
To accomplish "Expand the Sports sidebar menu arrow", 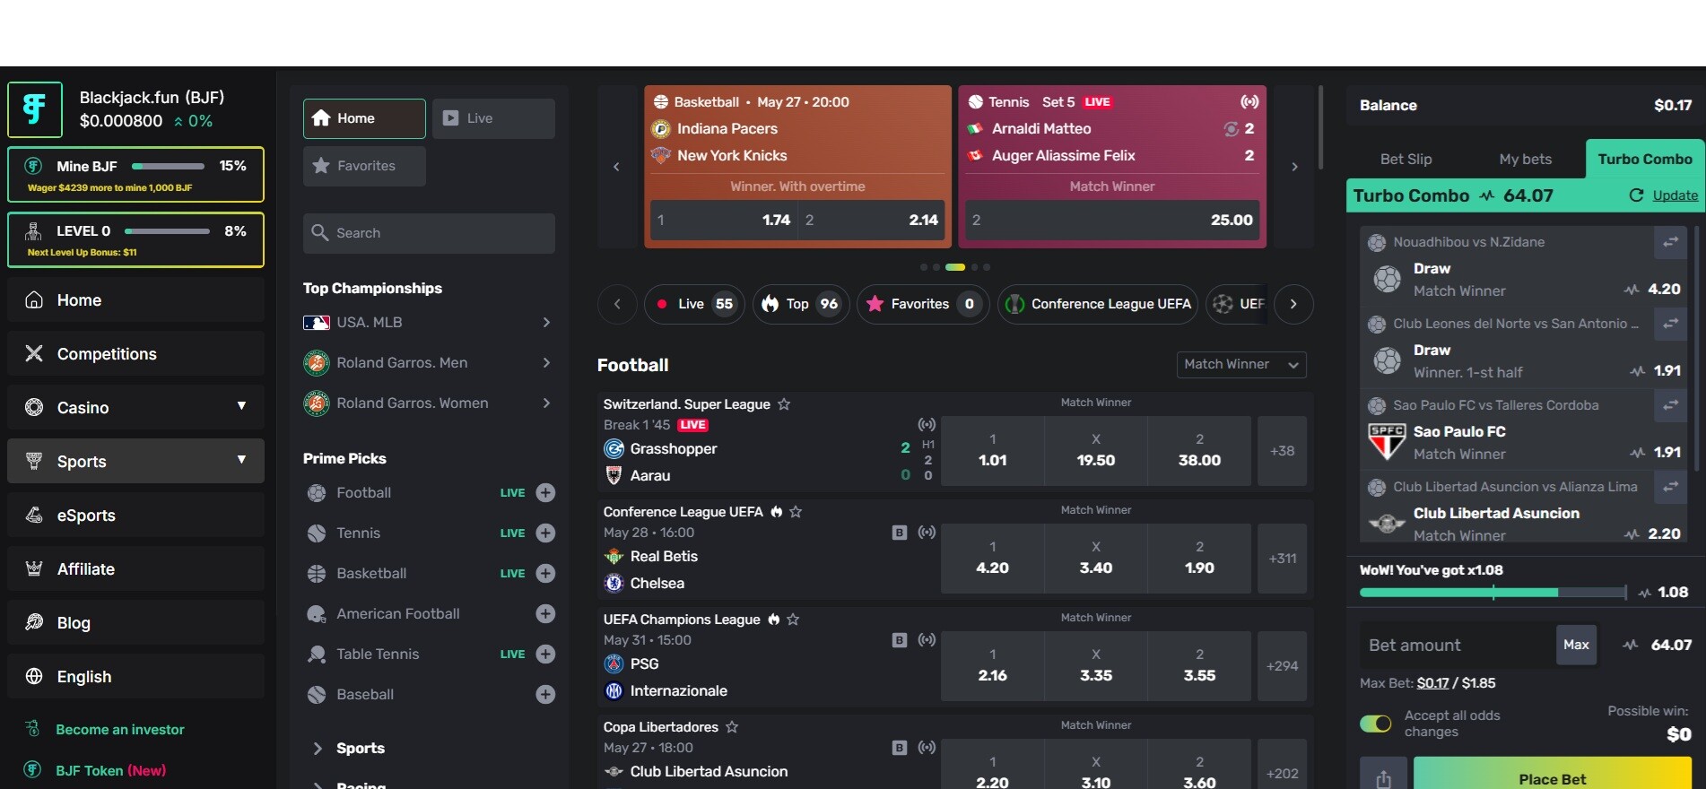I will coord(241,460).
